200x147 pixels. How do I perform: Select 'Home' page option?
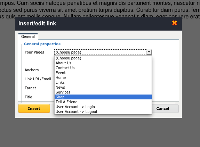(103, 77)
